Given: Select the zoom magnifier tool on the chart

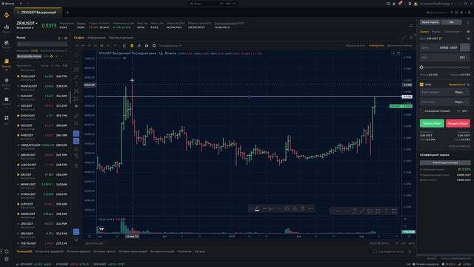Looking at the screenshot, I should click(x=76, y=124).
